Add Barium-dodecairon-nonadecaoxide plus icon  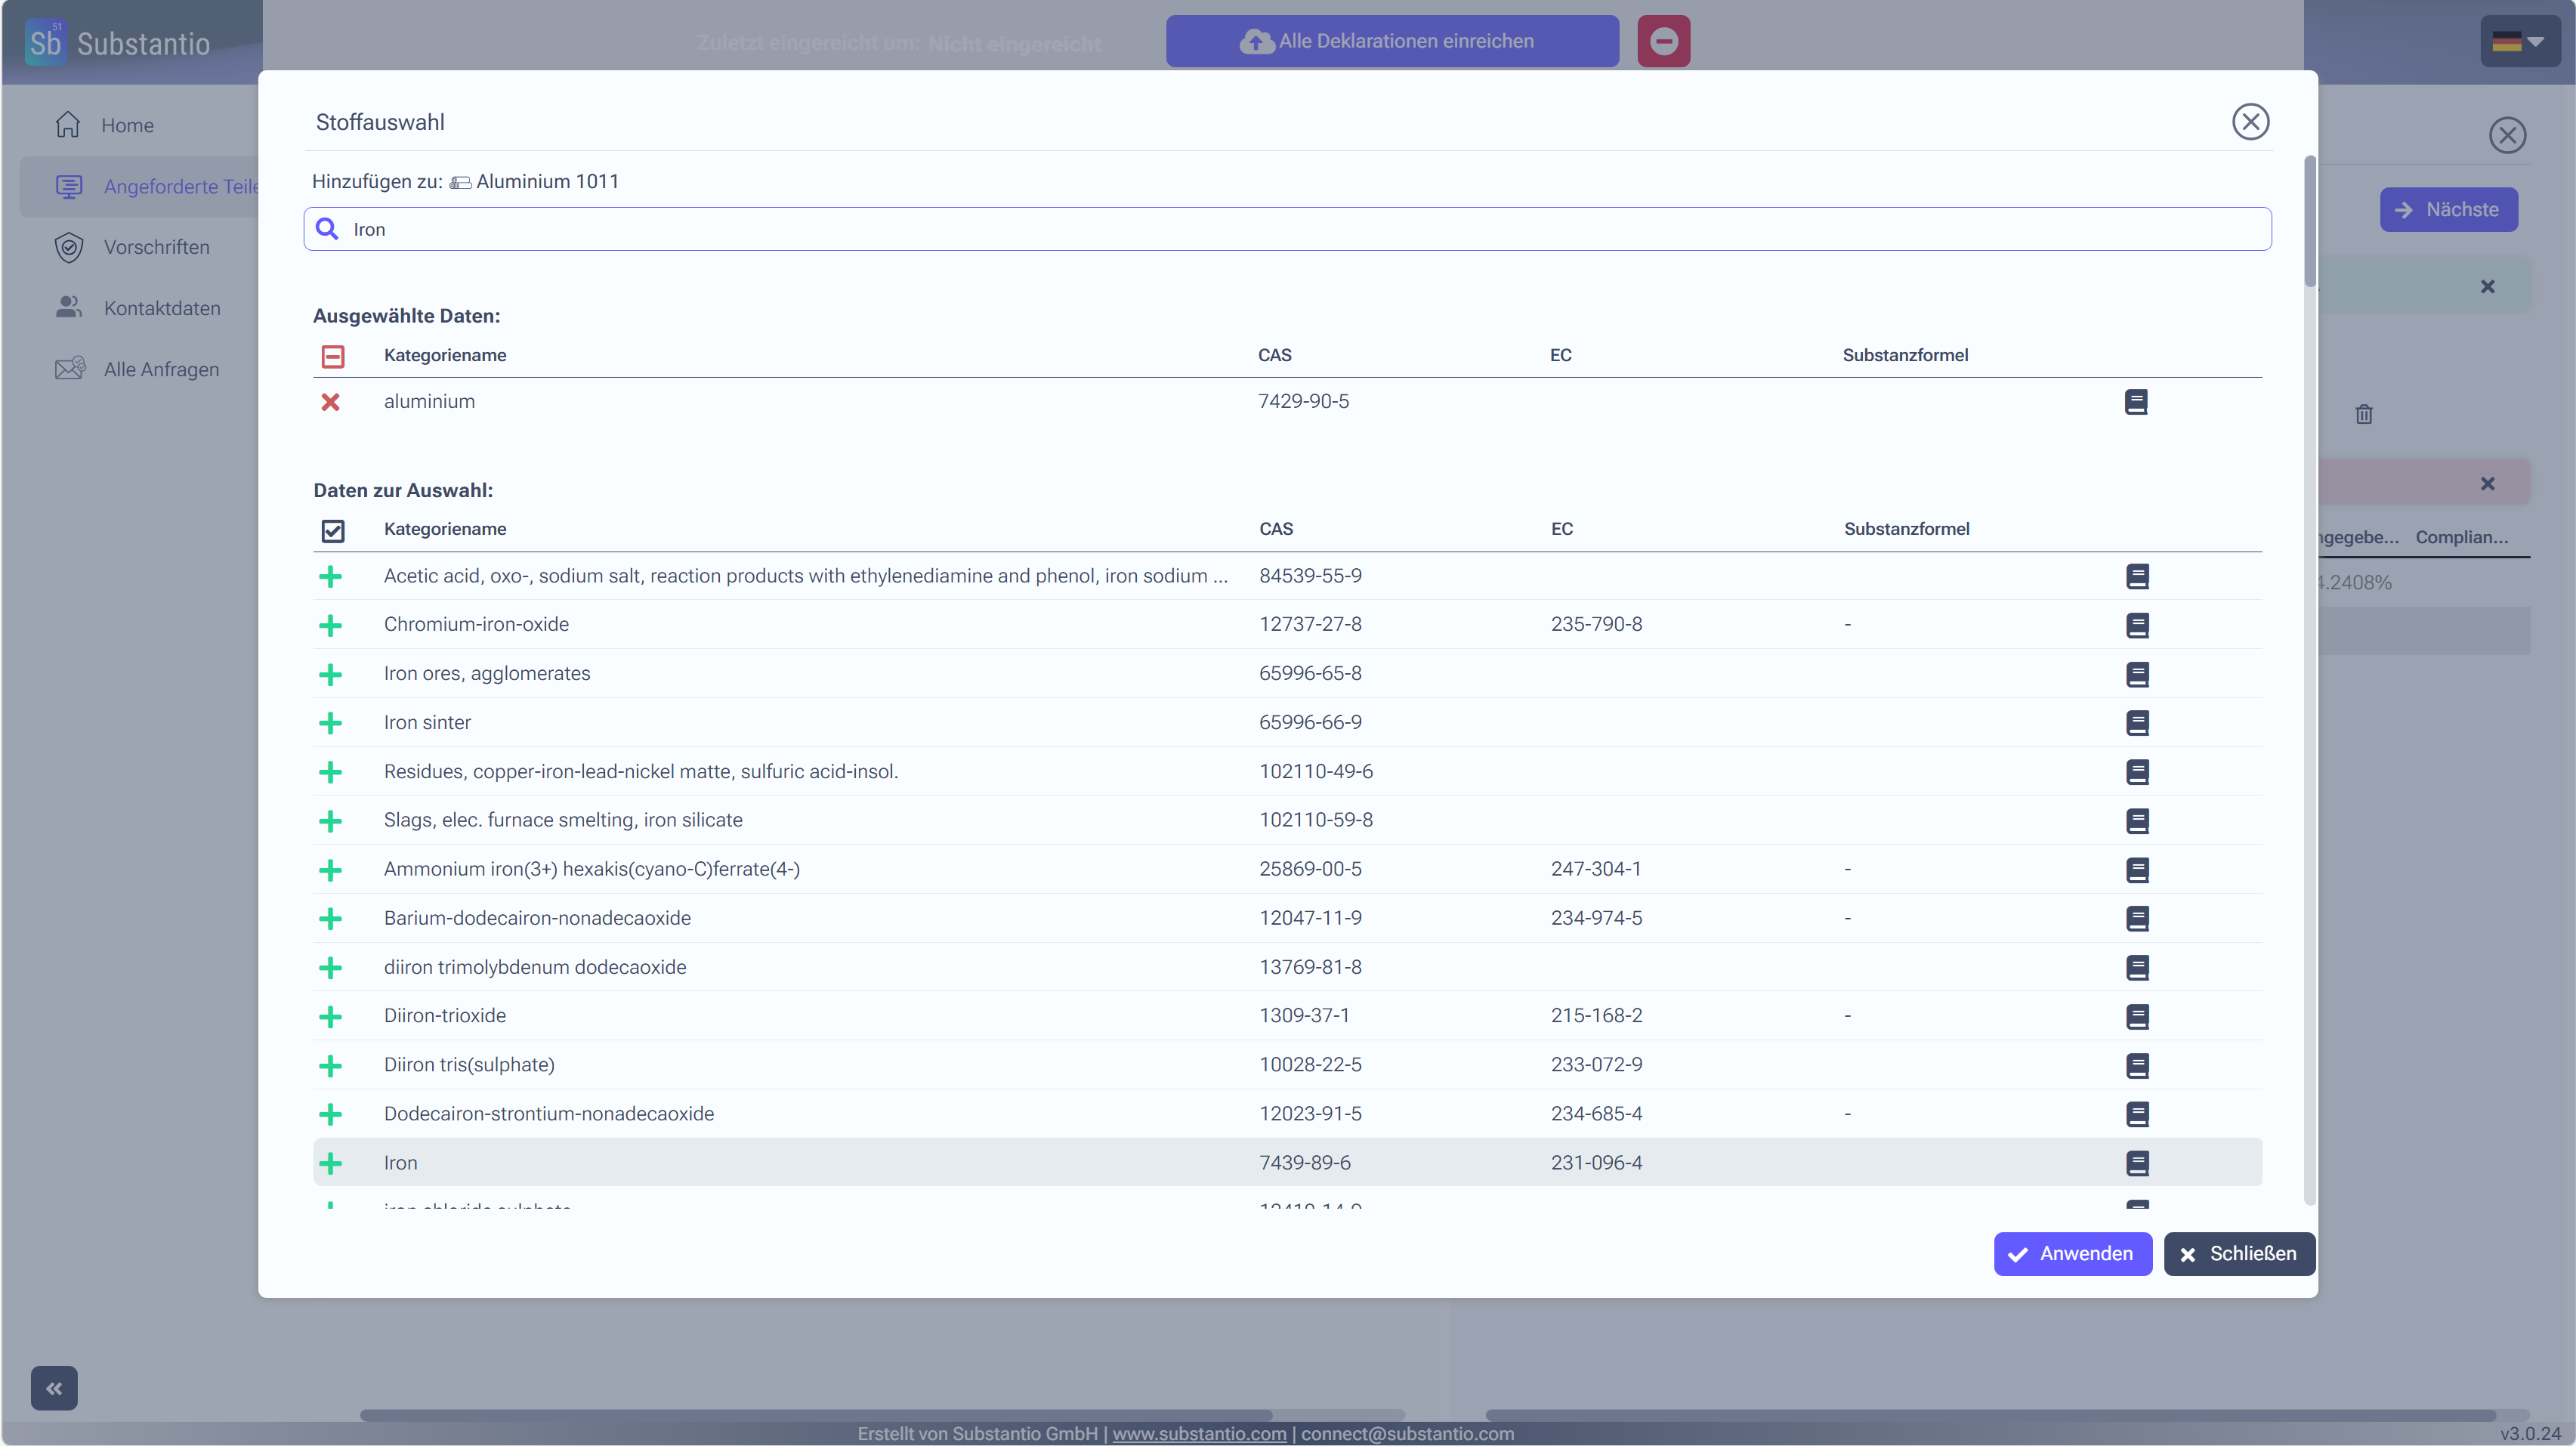(330, 919)
